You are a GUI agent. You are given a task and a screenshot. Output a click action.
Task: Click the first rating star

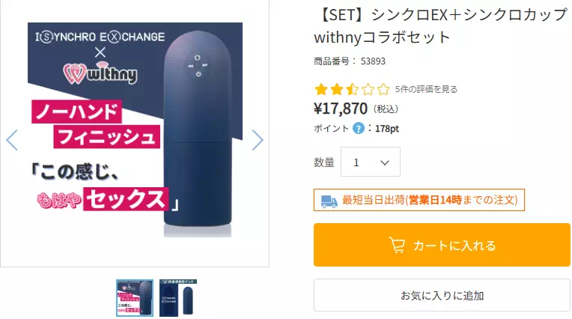click(x=320, y=89)
